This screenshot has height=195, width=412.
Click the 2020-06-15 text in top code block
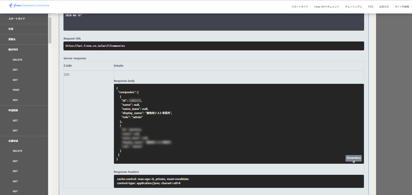tap(74, 15)
